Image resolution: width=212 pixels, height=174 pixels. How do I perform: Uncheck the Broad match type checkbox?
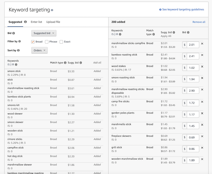pos(33,42)
